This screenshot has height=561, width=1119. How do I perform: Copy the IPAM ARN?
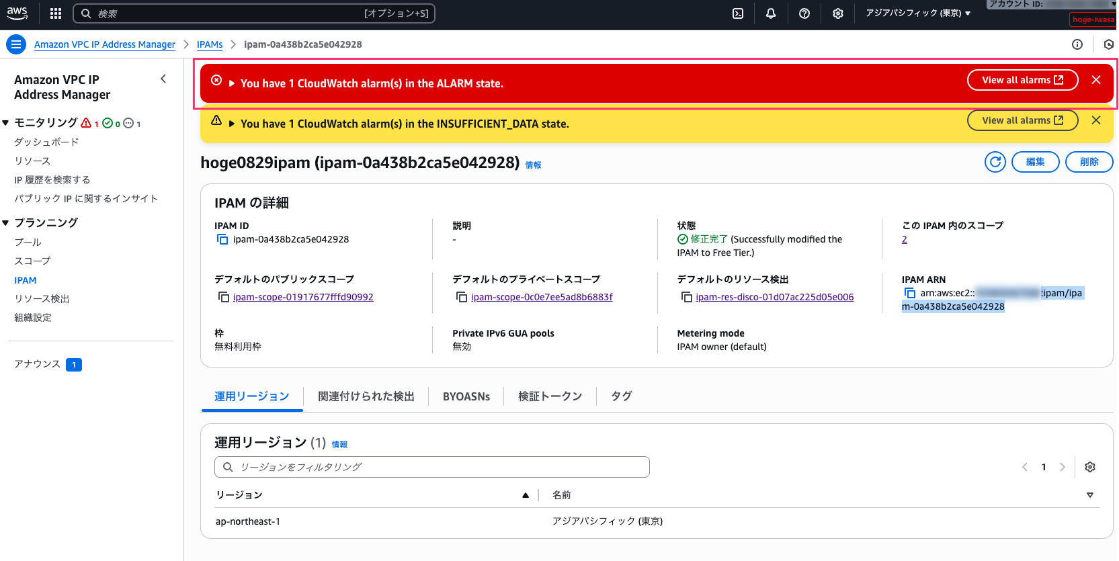910,293
